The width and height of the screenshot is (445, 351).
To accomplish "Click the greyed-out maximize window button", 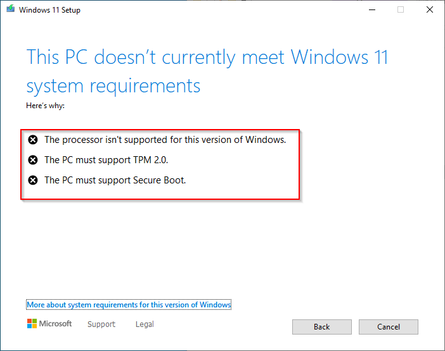I will [401, 9].
